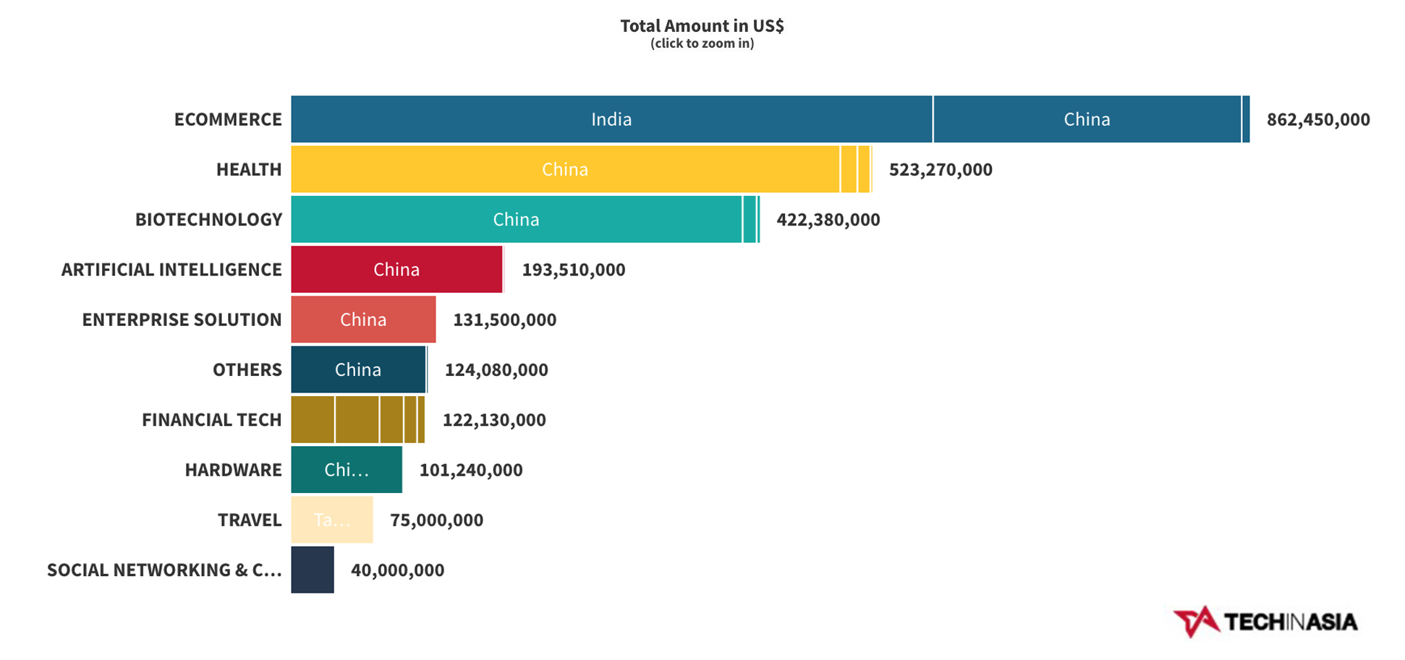
Task: Click the ECOMMERCE category label
Action: click(x=228, y=119)
